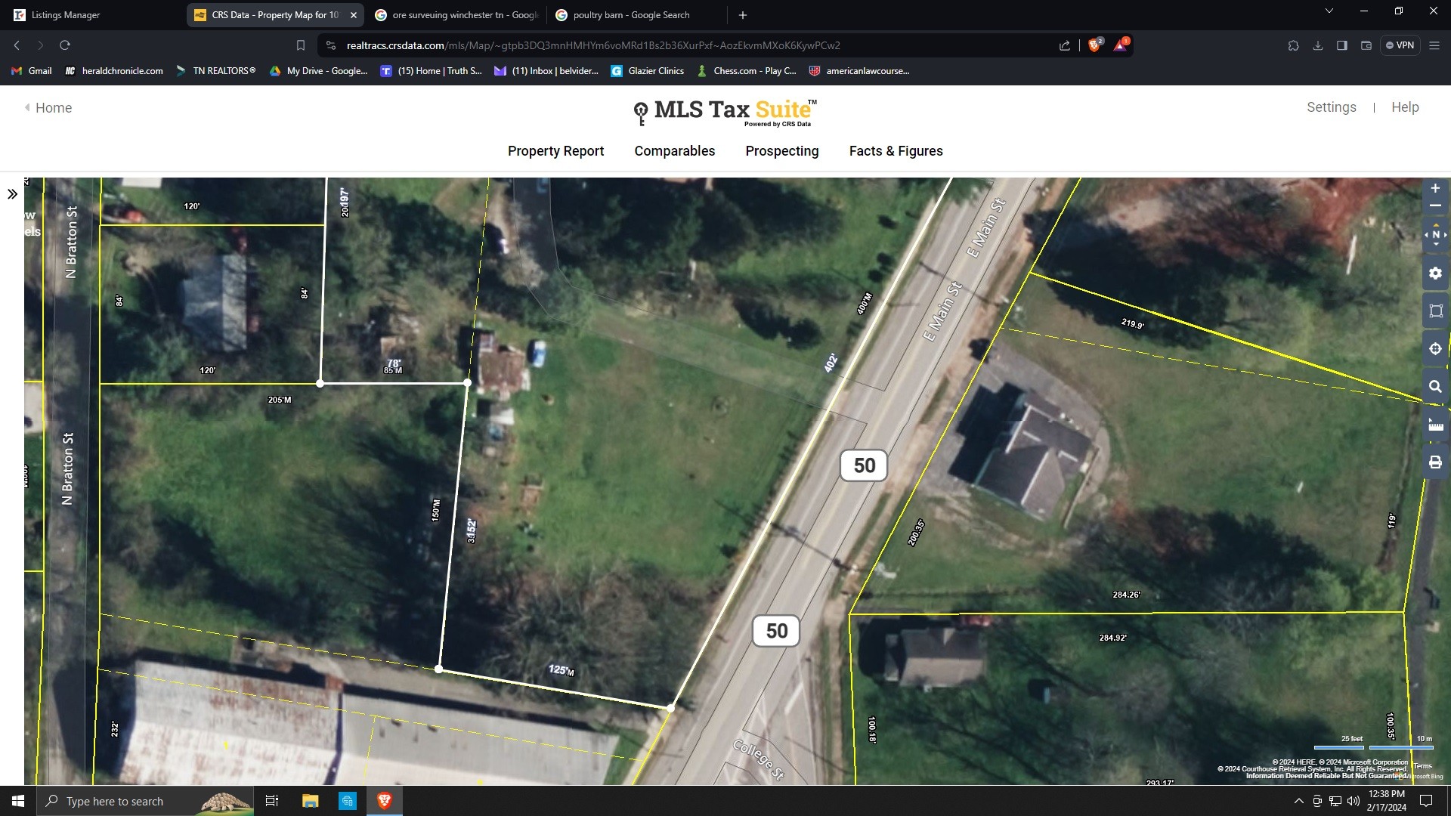Open Settings link
The image size is (1451, 816).
[x=1331, y=107]
